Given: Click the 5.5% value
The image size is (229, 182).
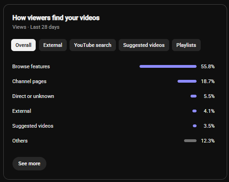Looking at the screenshot, I should pyautogui.click(x=209, y=96).
